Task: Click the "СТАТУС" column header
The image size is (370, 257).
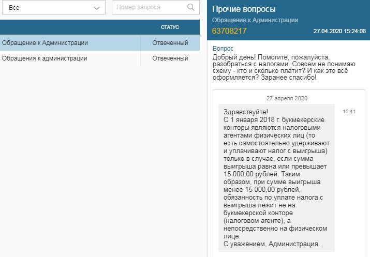Action: pyautogui.click(x=170, y=27)
